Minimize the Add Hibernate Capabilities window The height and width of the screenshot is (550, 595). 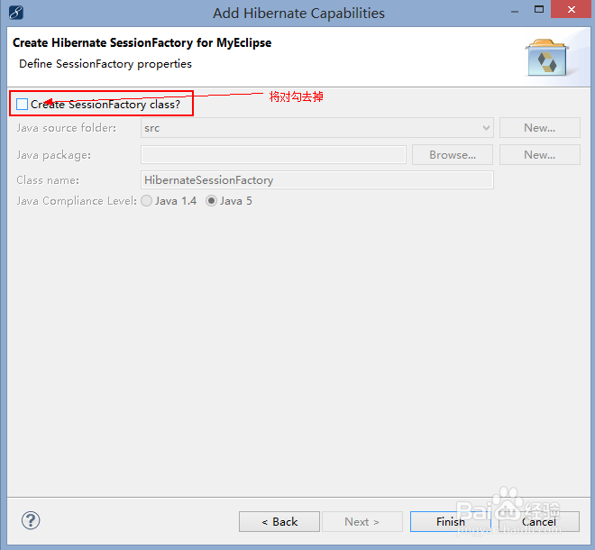click(515, 12)
